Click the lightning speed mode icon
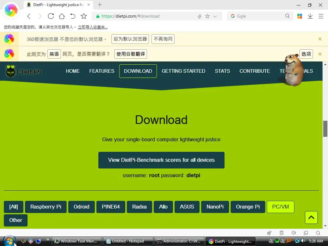The height and width of the screenshot is (246, 328). (200, 16)
